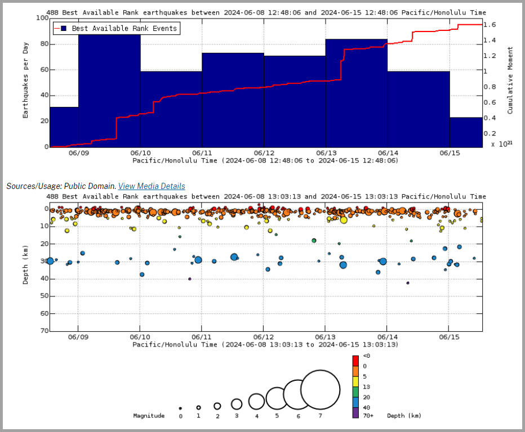
Task: Click the 'Cumulative Moment' axis label
Action: [x=510, y=80]
